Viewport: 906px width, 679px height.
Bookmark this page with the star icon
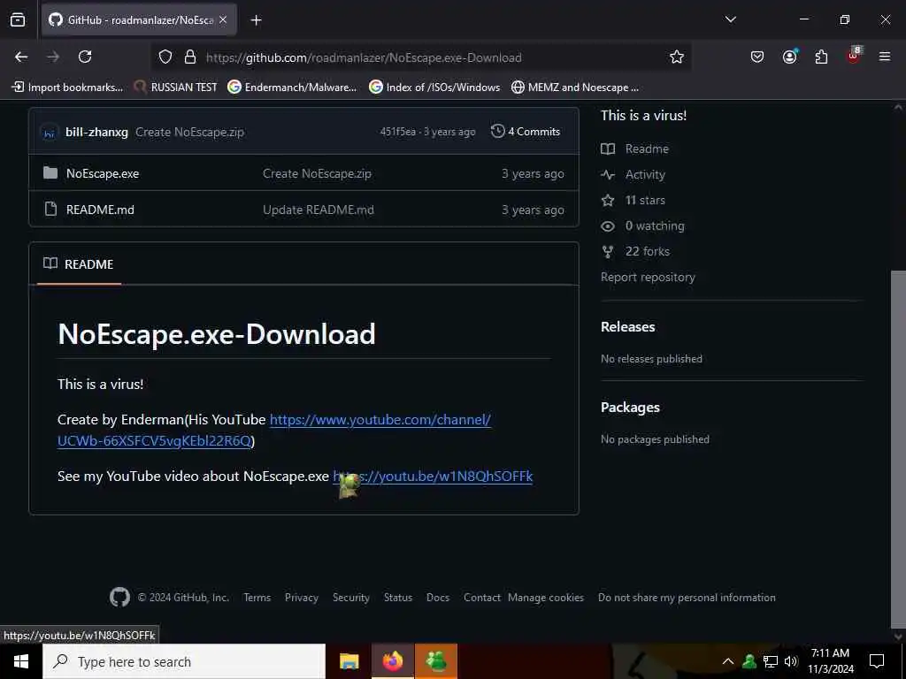pos(677,57)
